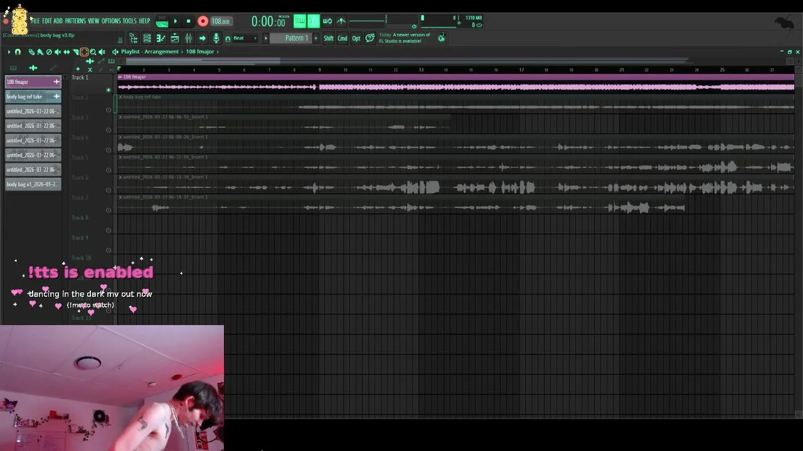Open the playlist options arrow menu
The height and width of the screenshot is (451, 803).
[x=9, y=52]
